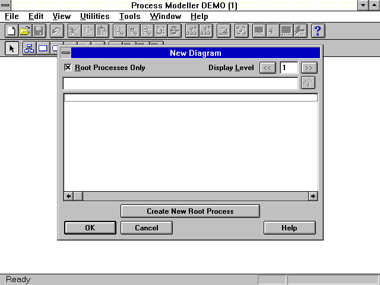Click the Help button in the dialog

[289, 227]
